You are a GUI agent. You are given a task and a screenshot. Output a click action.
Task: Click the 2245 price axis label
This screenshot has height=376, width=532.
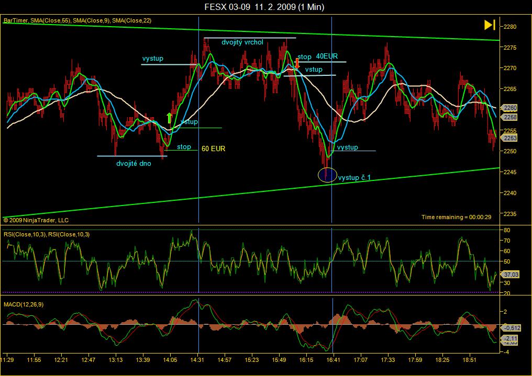[x=510, y=172]
